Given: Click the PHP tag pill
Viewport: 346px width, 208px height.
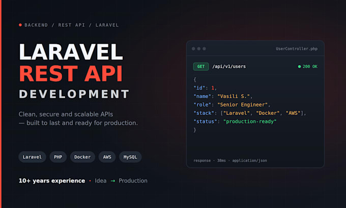Looking at the screenshot, I should 58,157.
